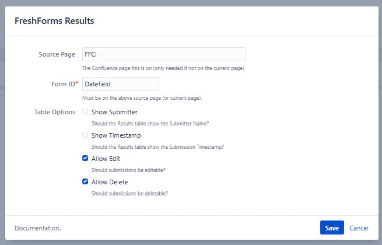Click the 'FreshForms Results' dialog title
The width and height of the screenshot is (382, 245).
pos(54,21)
